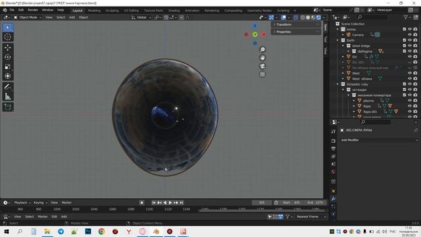Hide the West object in viewport
This screenshot has height=237, width=421.
point(410,73)
